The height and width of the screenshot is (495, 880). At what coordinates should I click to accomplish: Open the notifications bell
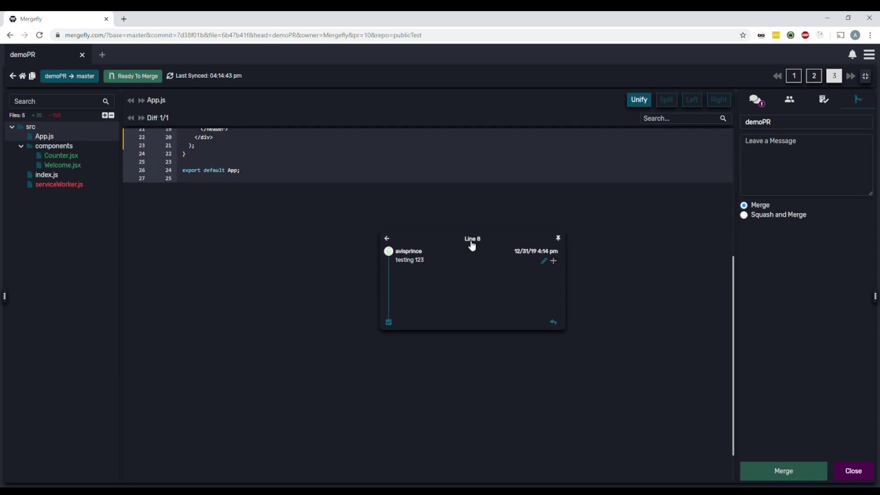(x=852, y=54)
